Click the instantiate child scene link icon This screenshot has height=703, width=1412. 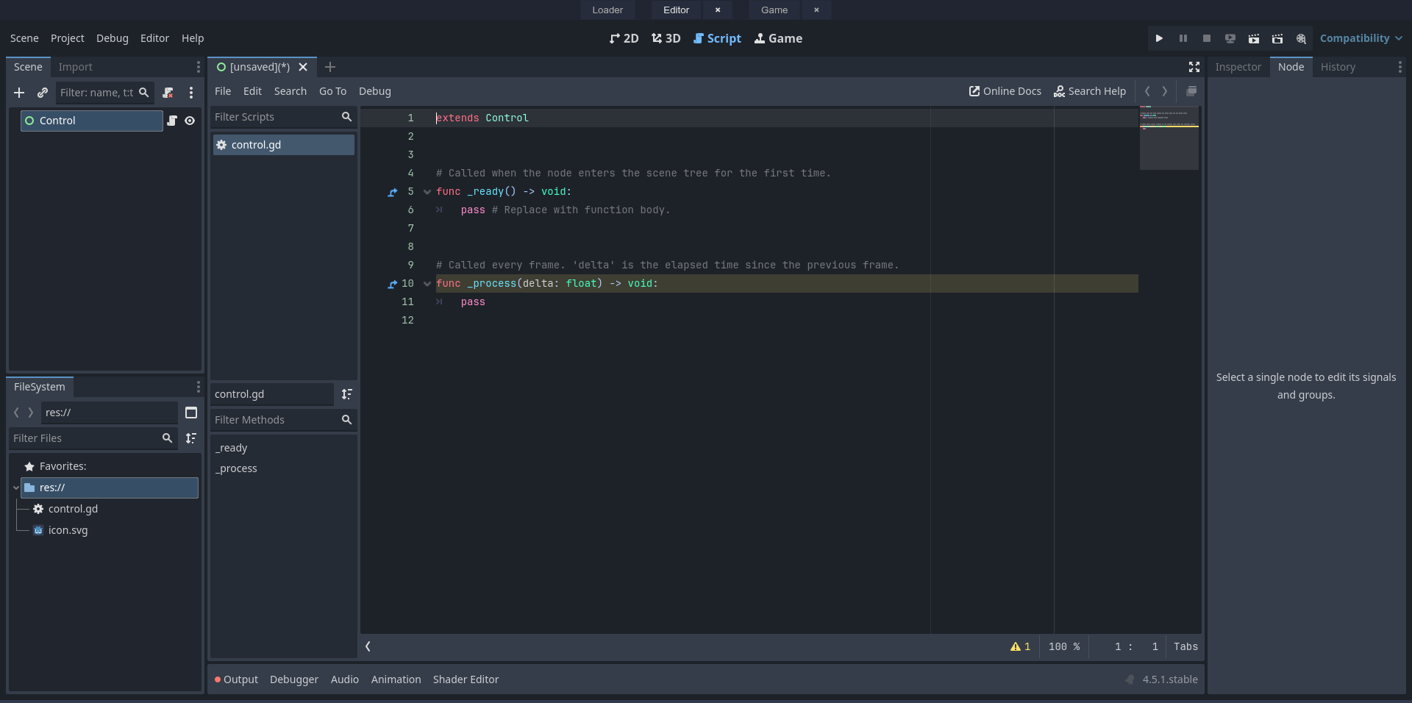43,93
